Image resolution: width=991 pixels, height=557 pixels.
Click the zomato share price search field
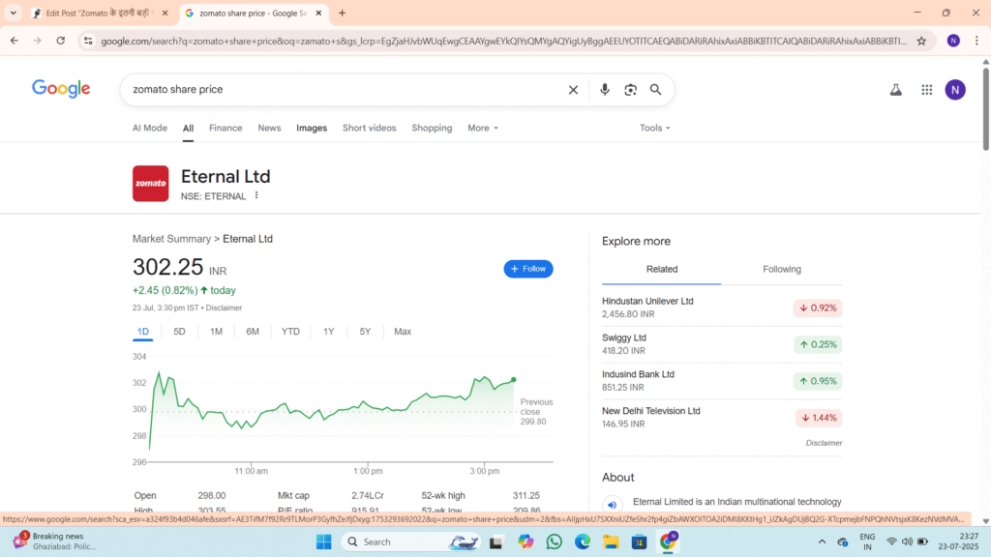[x=339, y=90]
